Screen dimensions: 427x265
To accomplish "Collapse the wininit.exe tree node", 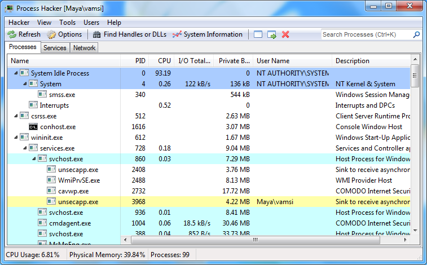I will pos(16,138).
